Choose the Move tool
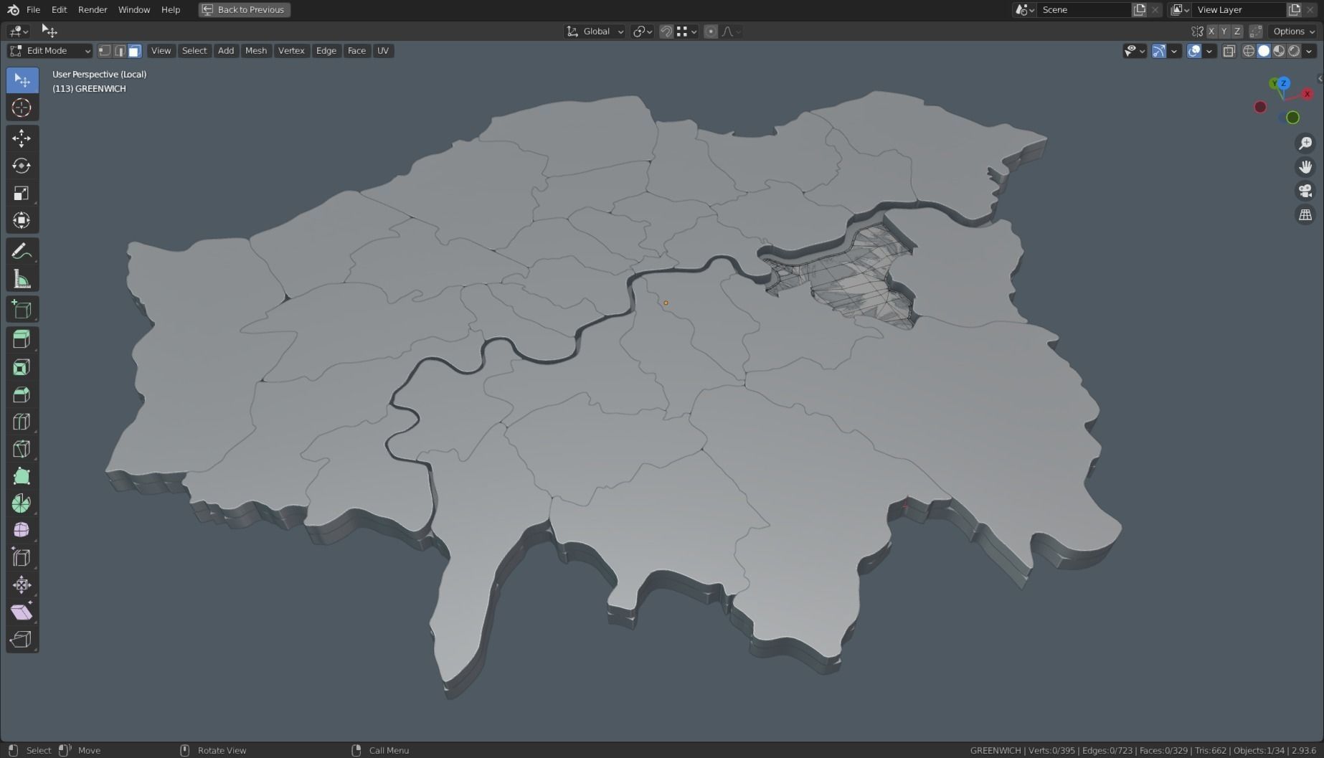The image size is (1324, 758). pos(22,138)
